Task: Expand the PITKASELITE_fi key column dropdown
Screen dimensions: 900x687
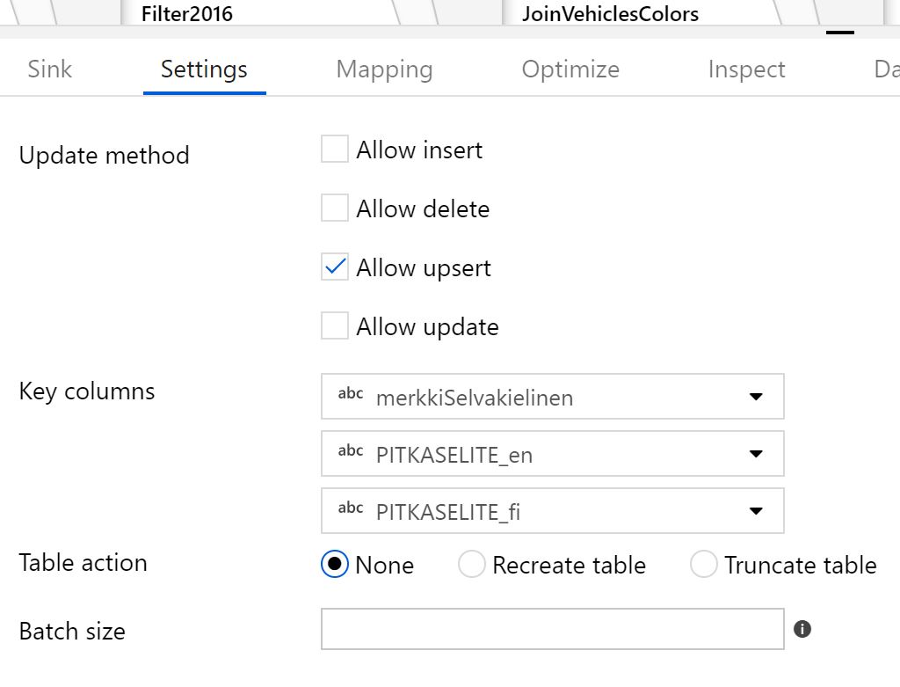Action: [755, 511]
